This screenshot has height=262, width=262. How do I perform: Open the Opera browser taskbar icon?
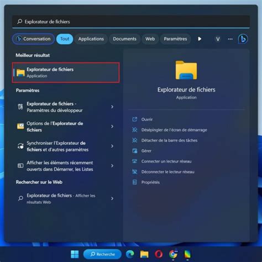[x=159, y=254]
